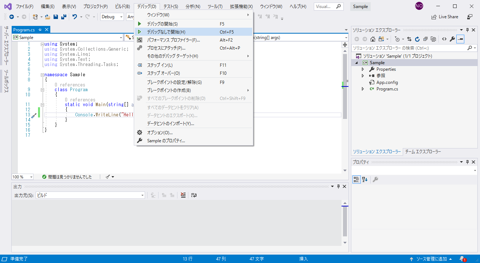Refresh Solution Explorer with the refresh icon
Image resolution: width=480 pixels, height=263 pixels.
pos(417,39)
